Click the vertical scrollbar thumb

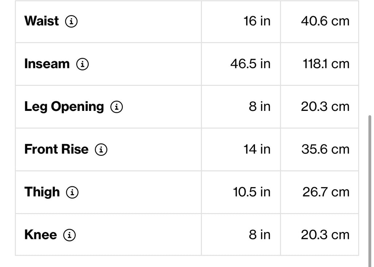point(370,191)
